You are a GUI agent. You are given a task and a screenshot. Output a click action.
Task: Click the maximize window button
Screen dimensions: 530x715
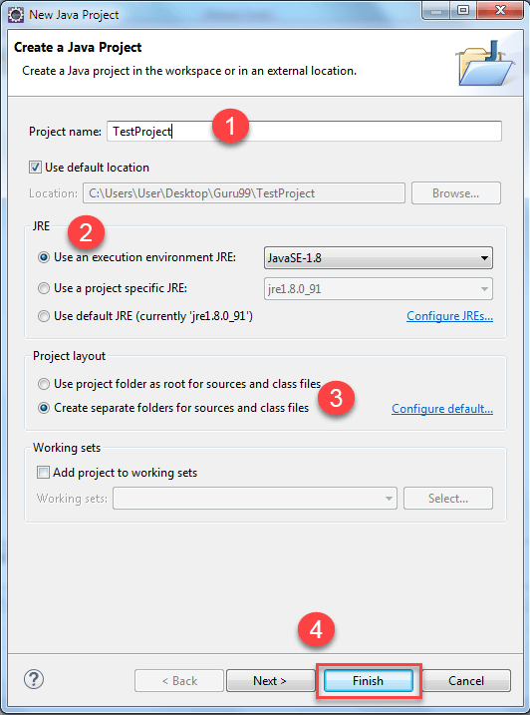pos(463,10)
